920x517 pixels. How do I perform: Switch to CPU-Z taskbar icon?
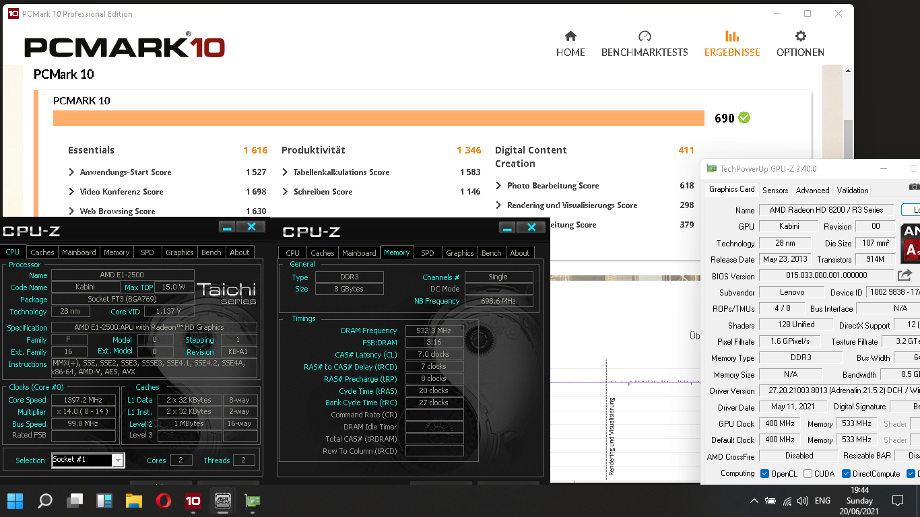click(x=223, y=501)
